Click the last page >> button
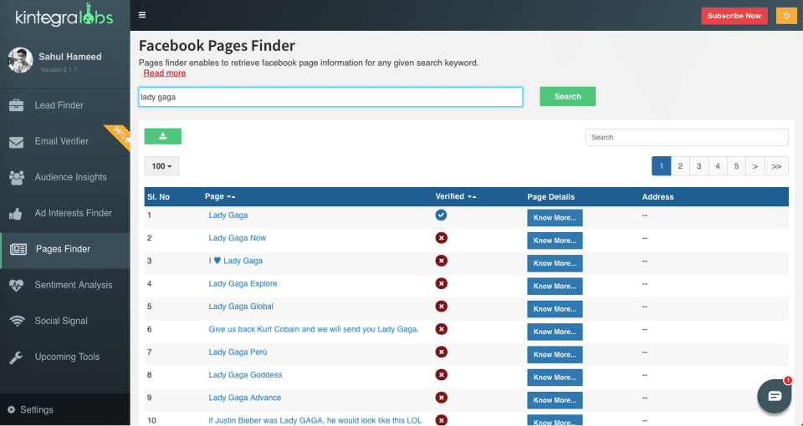This screenshot has height=426, width=803. click(776, 166)
